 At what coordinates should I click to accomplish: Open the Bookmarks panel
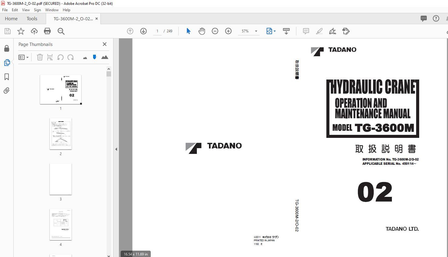coord(7,77)
